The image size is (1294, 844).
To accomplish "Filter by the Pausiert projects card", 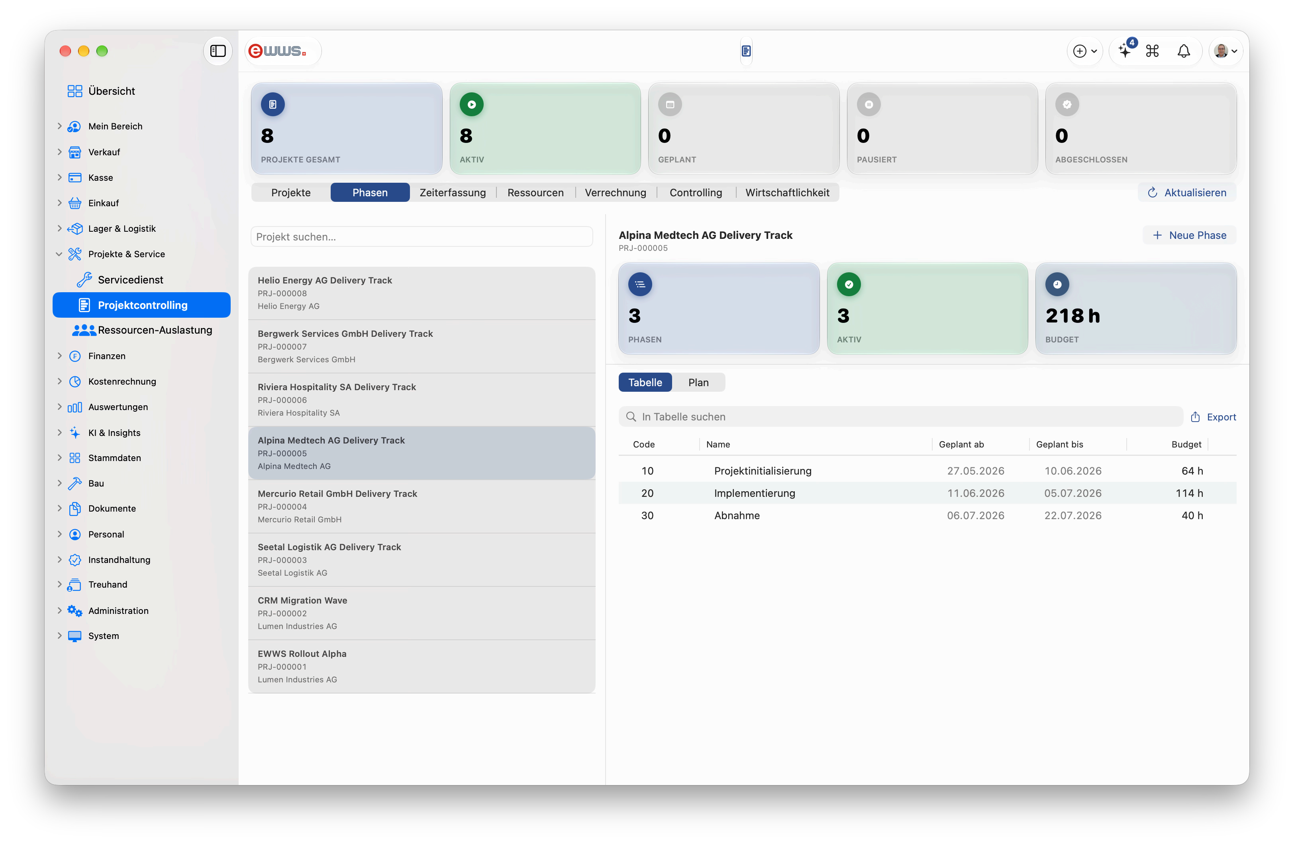I will pyautogui.click(x=942, y=128).
